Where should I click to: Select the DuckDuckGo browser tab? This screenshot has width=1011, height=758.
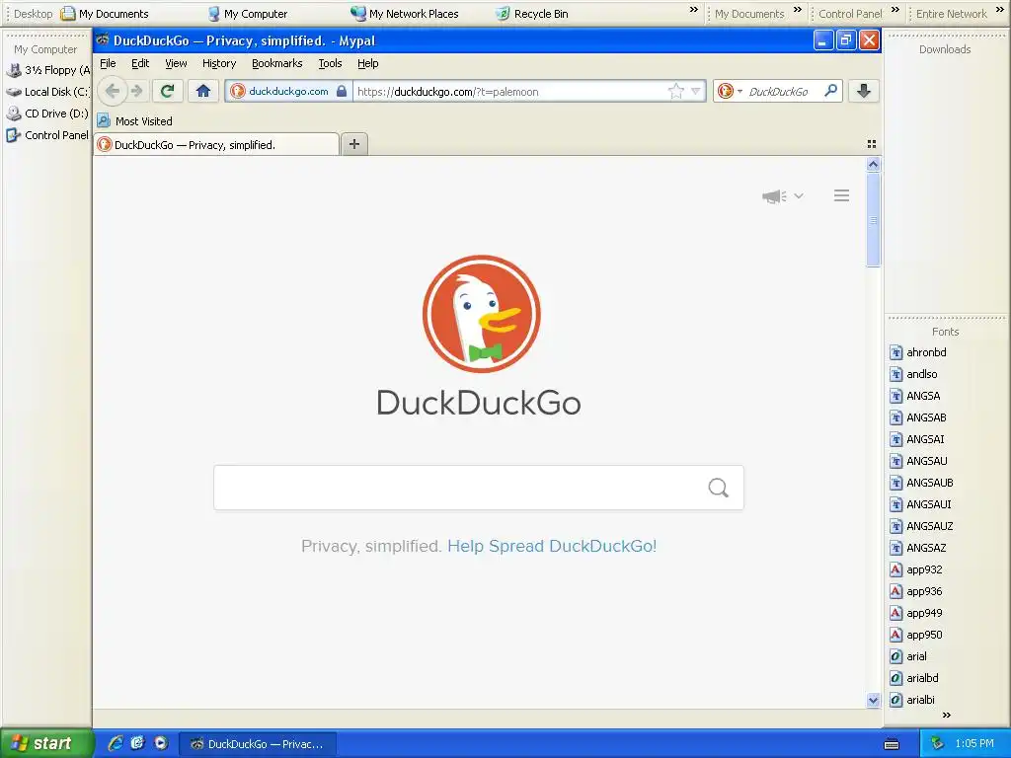[216, 144]
